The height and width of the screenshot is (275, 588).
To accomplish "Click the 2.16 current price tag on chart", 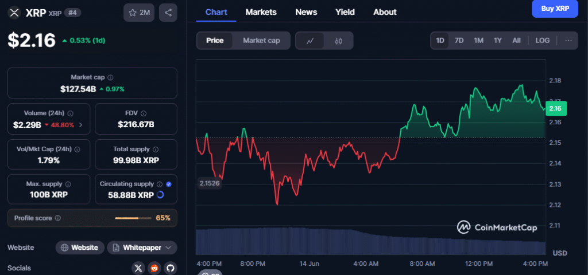I will click(555, 108).
